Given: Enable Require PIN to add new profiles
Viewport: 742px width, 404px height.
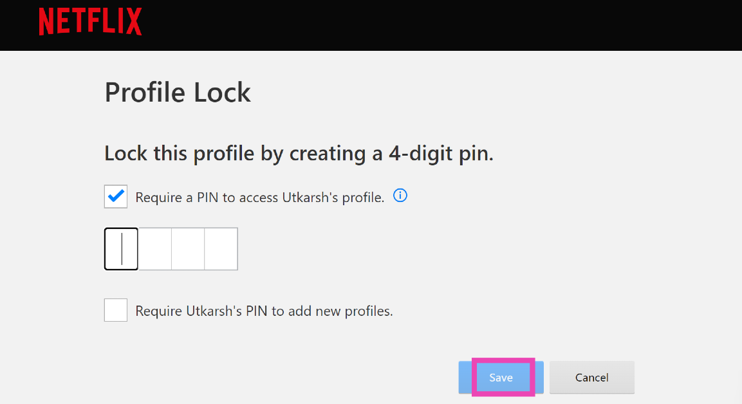Looking at the screenshot, I should pyautogui.click(x=116, y=310).
